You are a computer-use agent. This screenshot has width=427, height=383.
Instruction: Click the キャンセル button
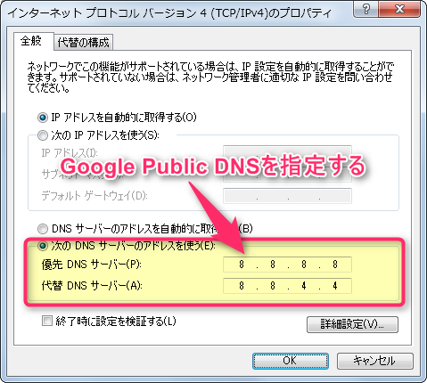pos(375,361)
